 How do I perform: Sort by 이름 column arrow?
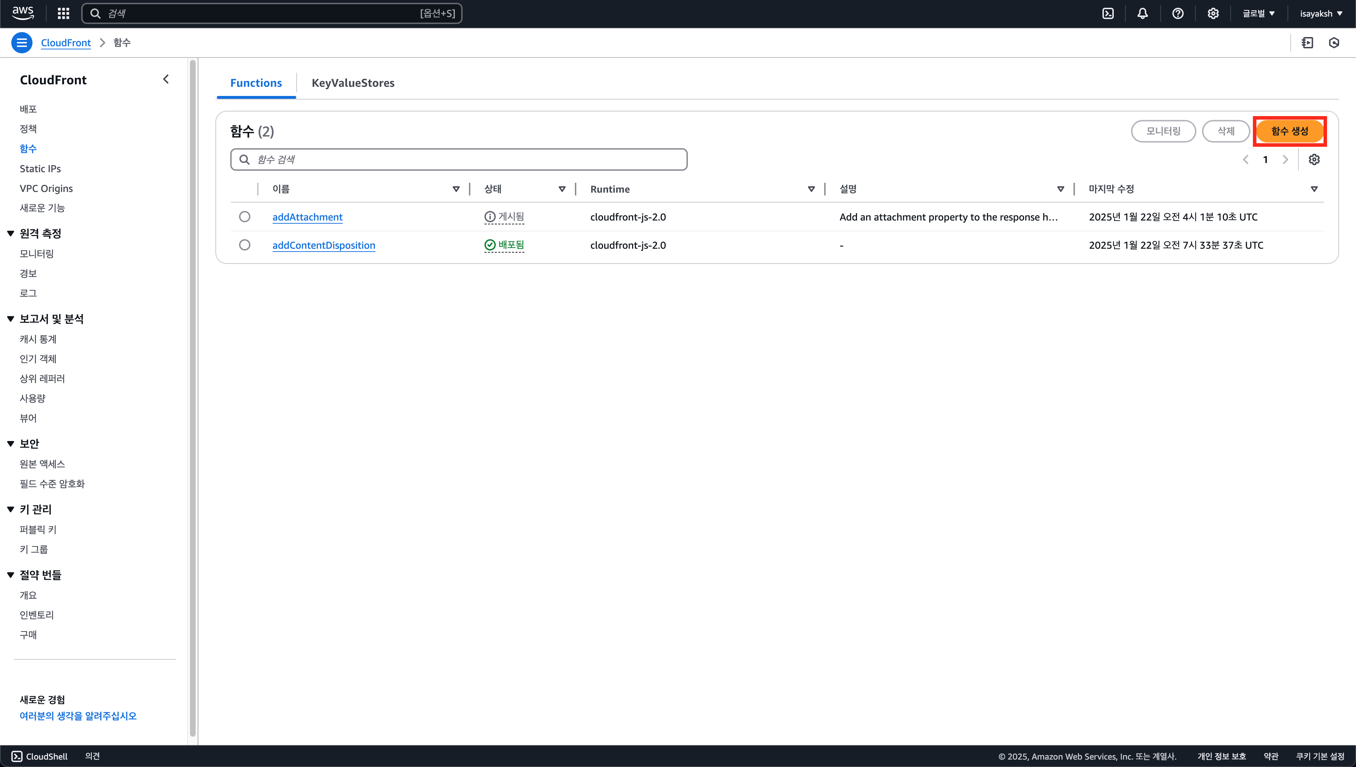click(x=456, y=189)
